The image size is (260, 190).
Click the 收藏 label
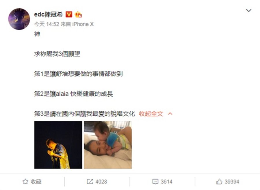coord(36,182)
